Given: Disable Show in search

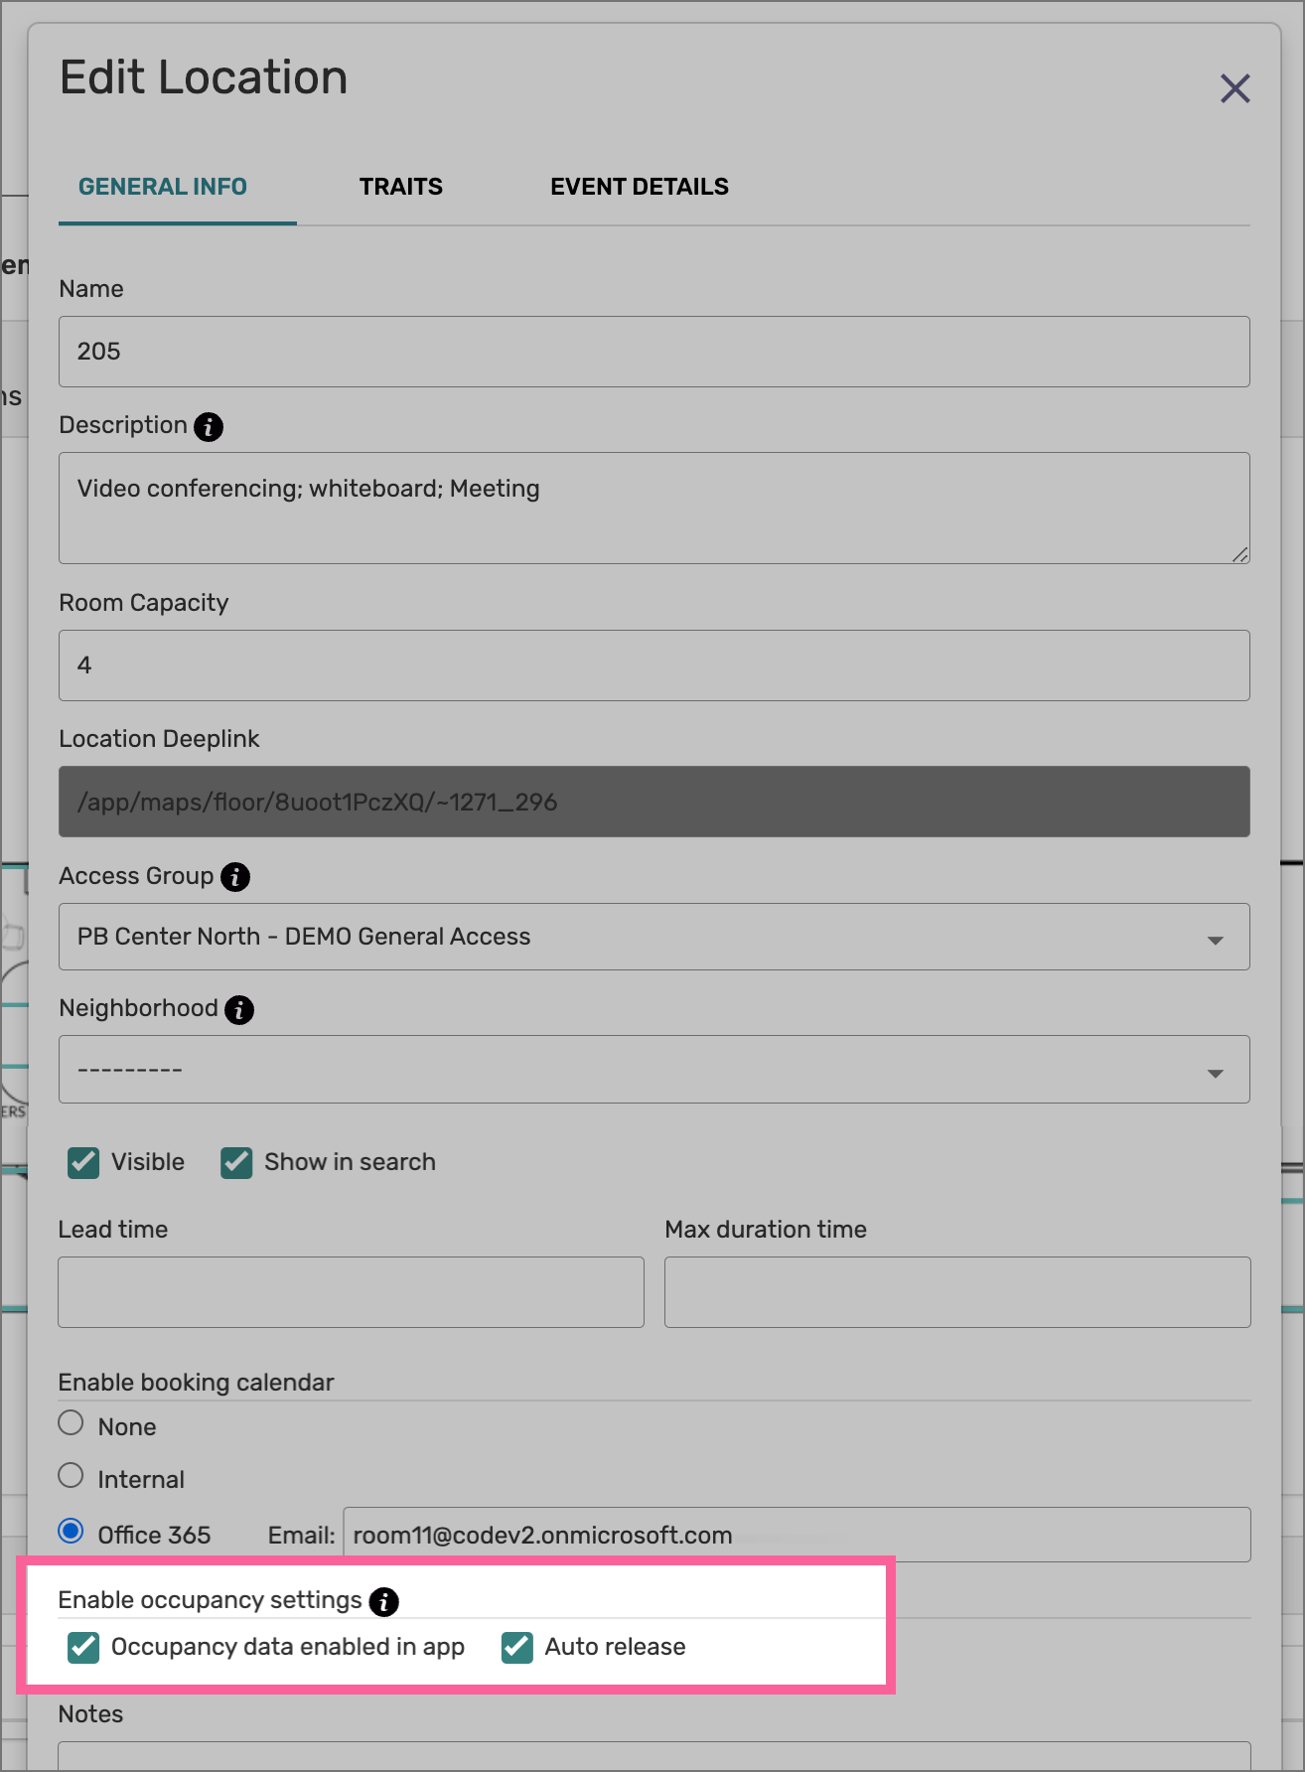Looking at the screenshot, I should [235, 1162].
